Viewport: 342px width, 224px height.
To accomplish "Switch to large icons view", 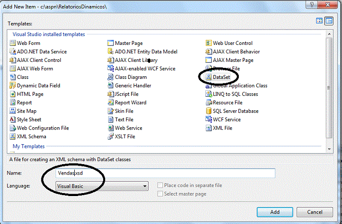I will pyautogui.click(x=320, y=21).
